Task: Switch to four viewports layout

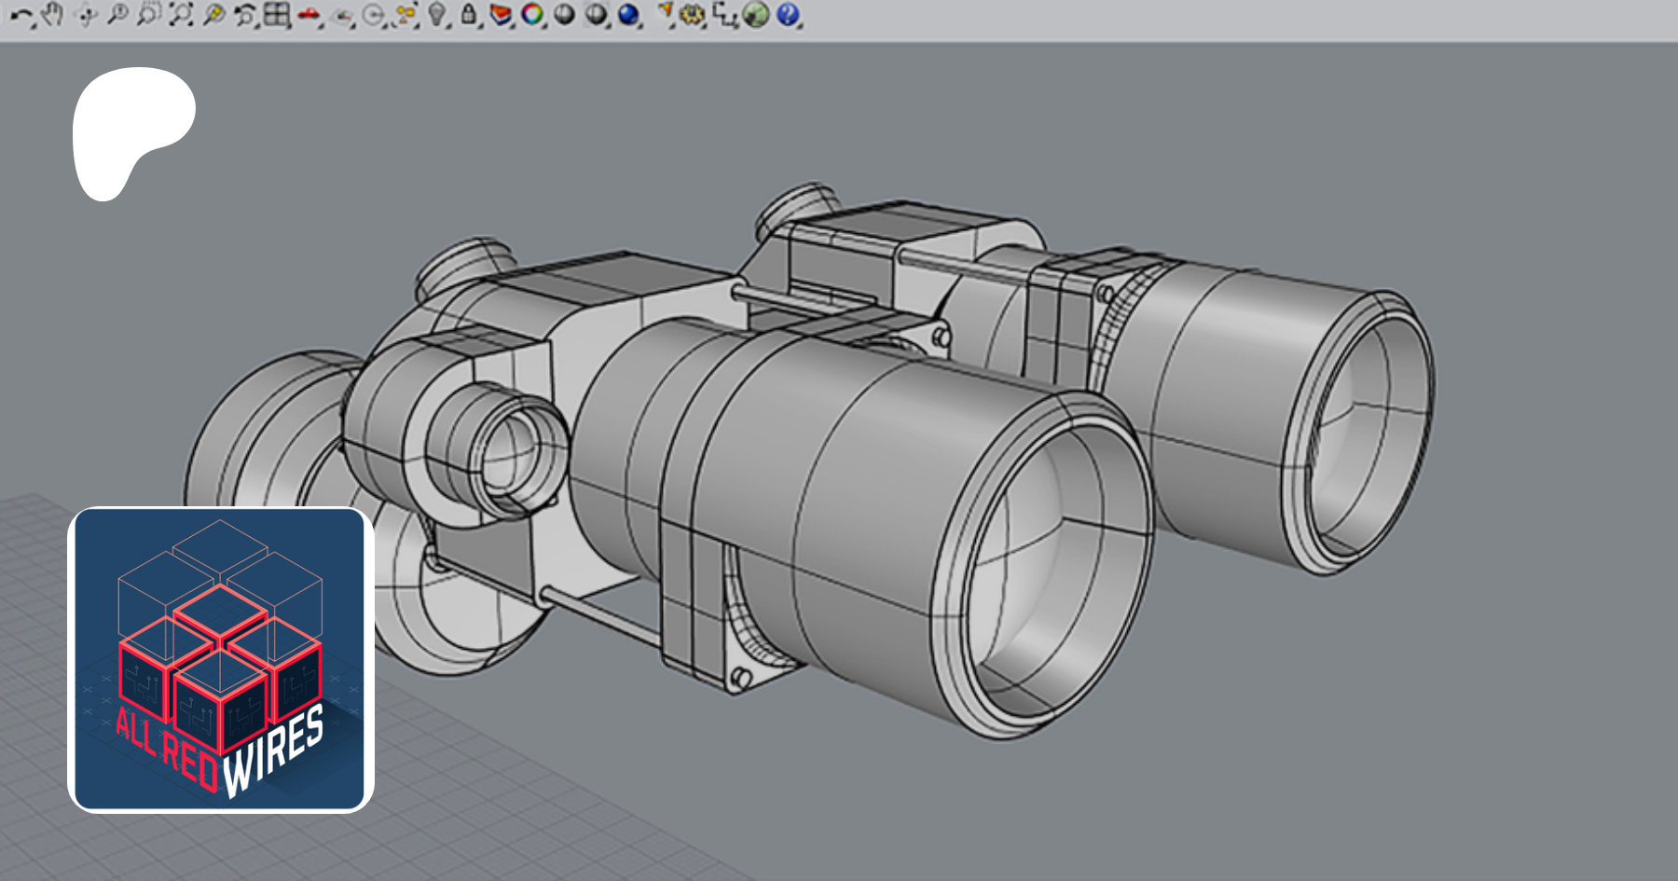Action: pos(277,15)
